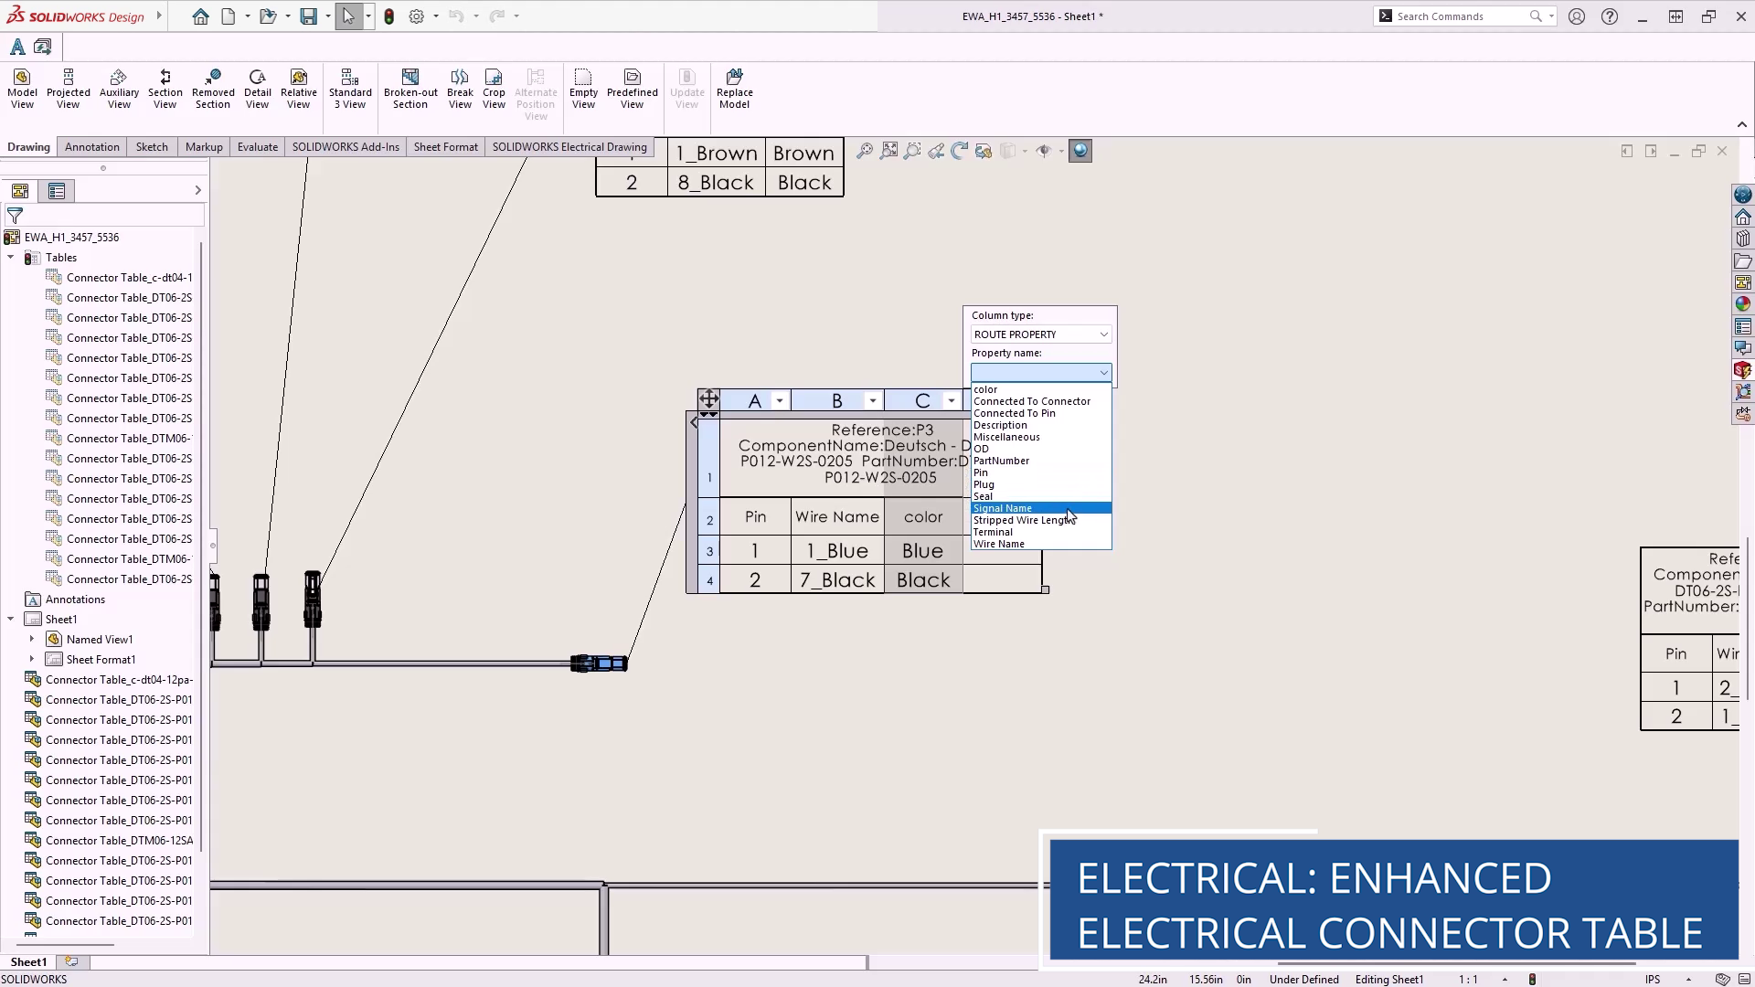1755x987 pixels.
Task: Open the Broken-out Section tool
Action: (410, 89)
